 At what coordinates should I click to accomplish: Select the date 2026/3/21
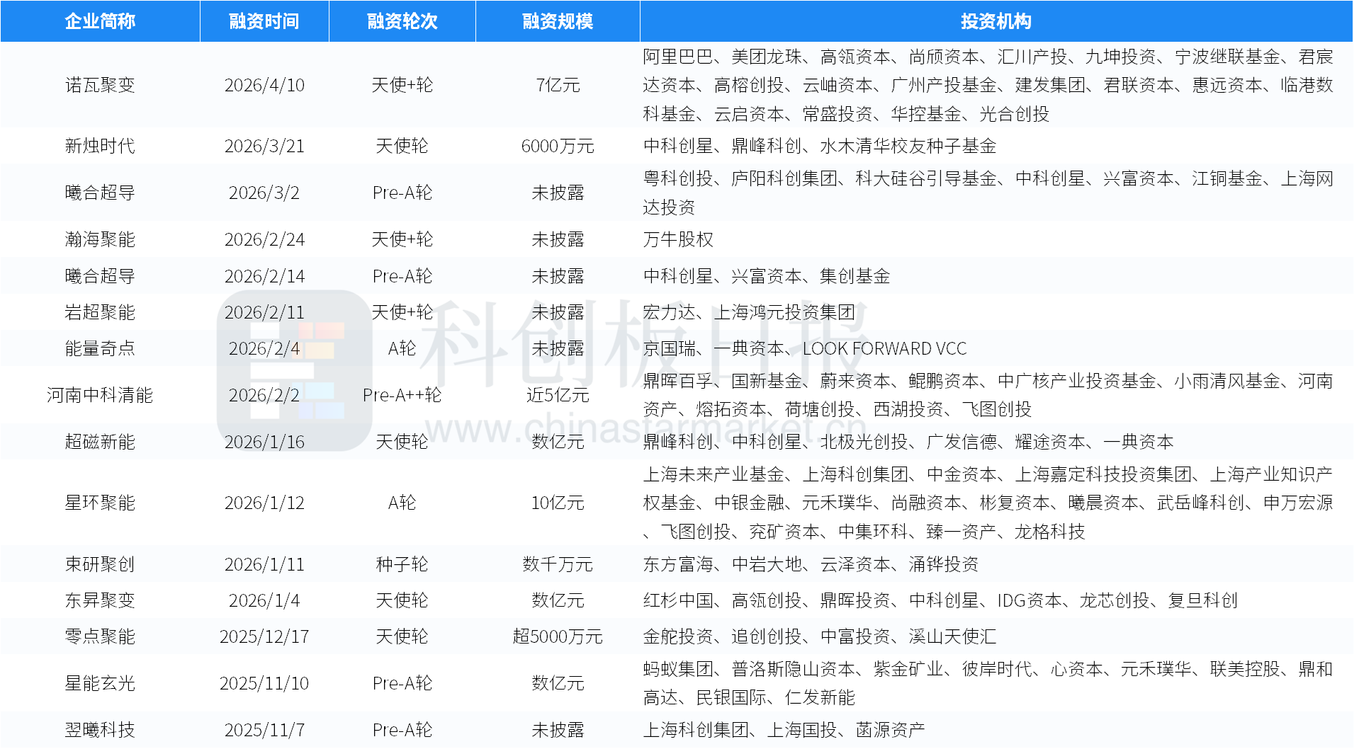point(264,146)
